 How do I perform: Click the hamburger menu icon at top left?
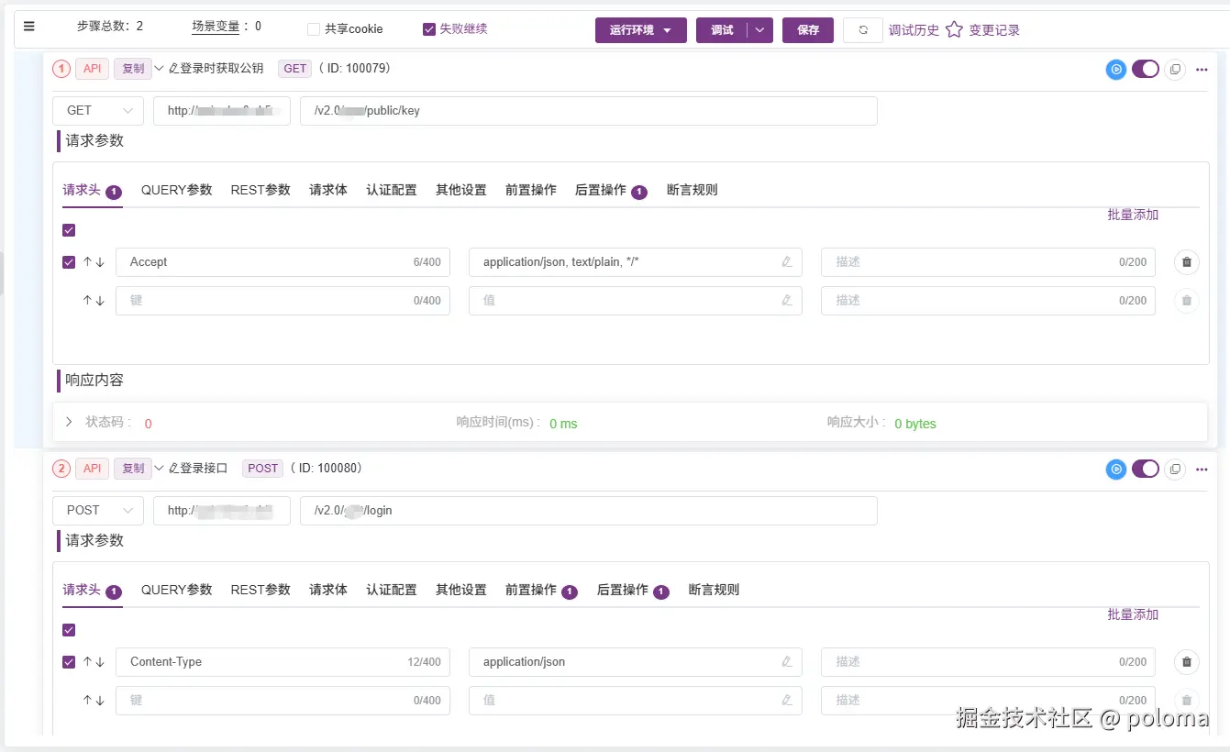29,27
